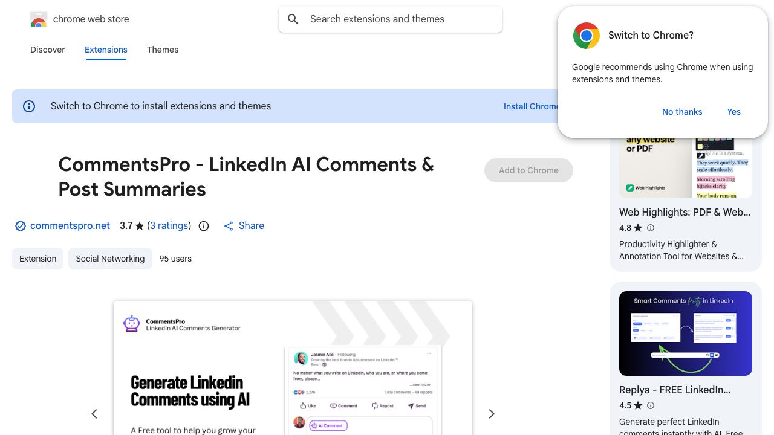Screen dimensions: 774x435
Task: Open Replya - FREE LinkedIn title
Action: [675, 390]
